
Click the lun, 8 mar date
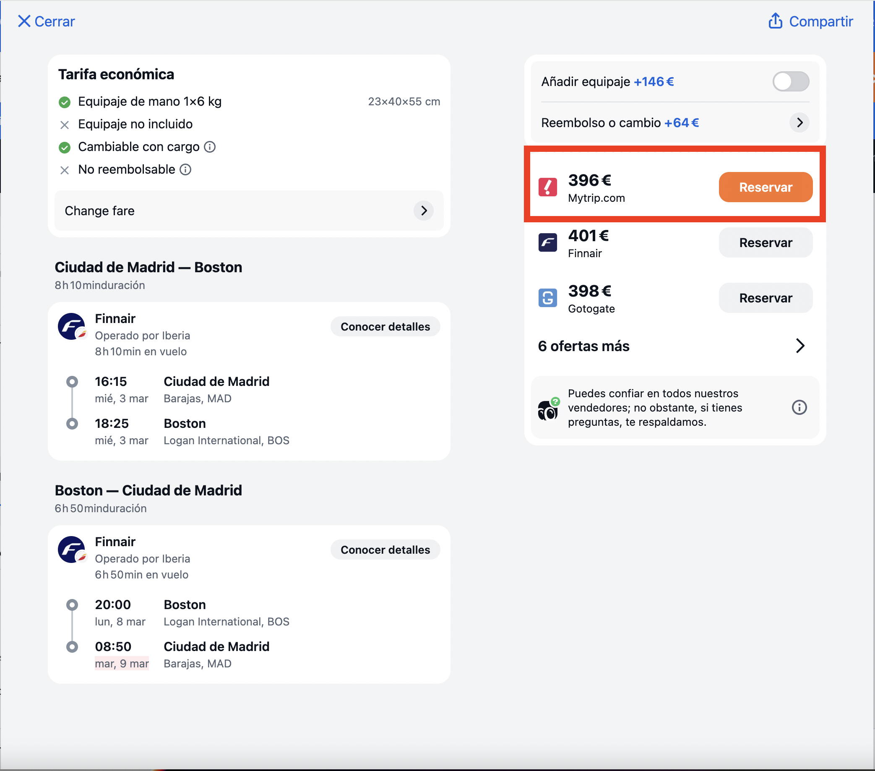click(x=120, y=621)
